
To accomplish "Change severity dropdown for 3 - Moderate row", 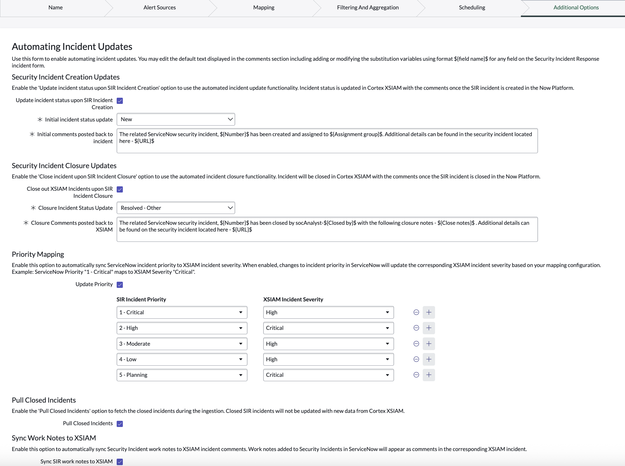I will 328,344.
